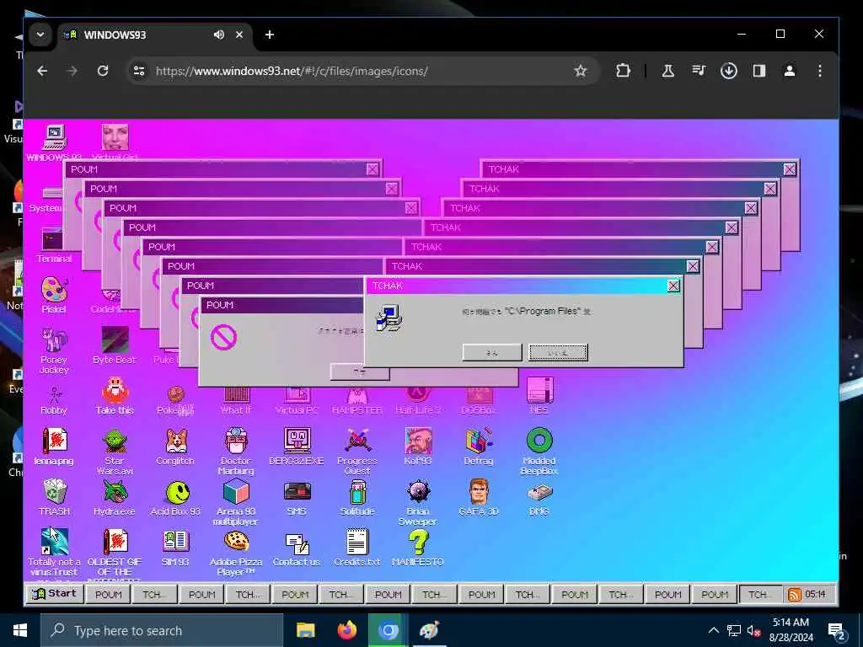863x647 pixels.
Task: Open a new browser tab
Action: (x=269, y=35)
